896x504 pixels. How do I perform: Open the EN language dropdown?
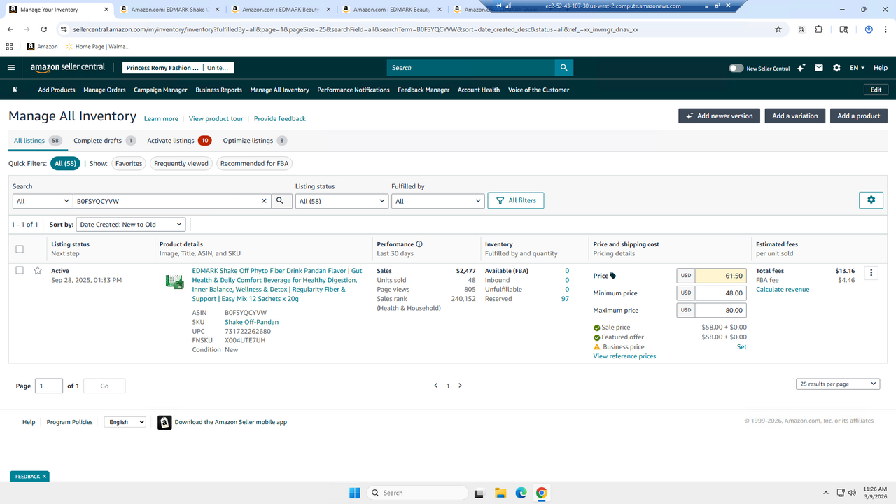click(x=857, y=68)
